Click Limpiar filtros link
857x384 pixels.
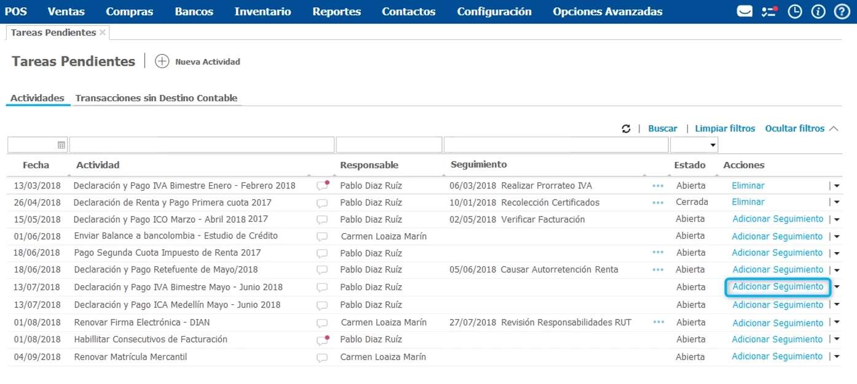coord(725,129)
